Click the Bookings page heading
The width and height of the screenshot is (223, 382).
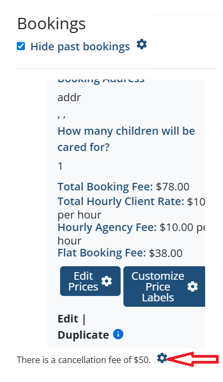(51, 24)
